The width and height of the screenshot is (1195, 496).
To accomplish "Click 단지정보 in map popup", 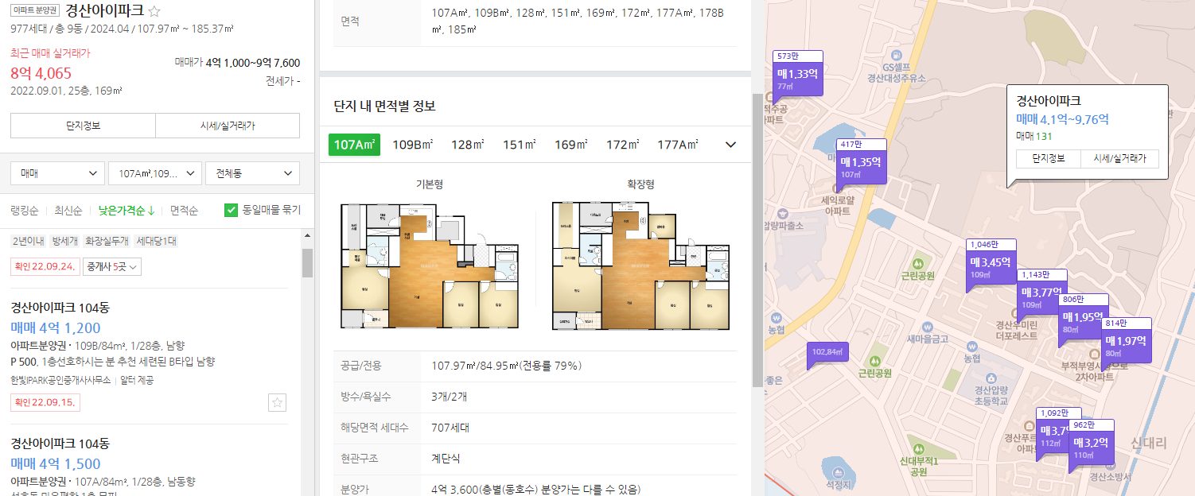I will [1049, 159].
